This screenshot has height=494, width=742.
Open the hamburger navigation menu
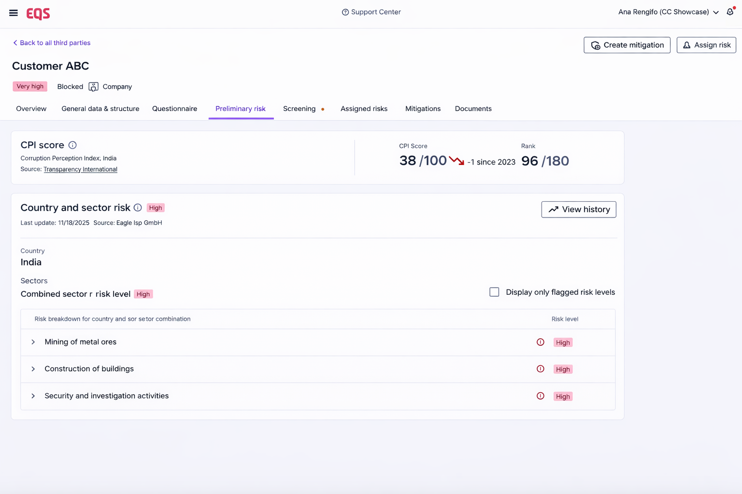click(14, 13)
